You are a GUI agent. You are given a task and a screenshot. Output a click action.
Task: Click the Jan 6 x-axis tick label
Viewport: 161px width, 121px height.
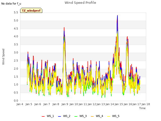tap(38, 104)
